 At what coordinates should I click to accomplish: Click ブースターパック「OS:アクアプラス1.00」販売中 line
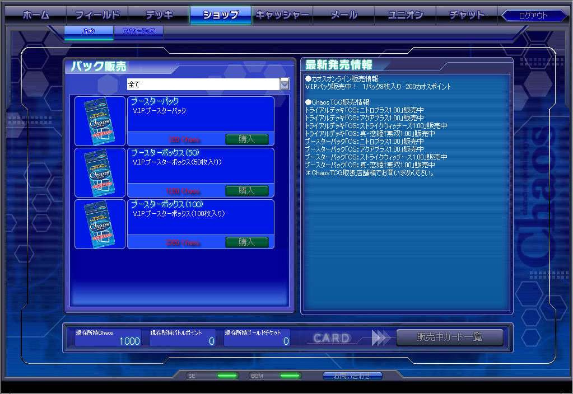[x=364, y=149]
